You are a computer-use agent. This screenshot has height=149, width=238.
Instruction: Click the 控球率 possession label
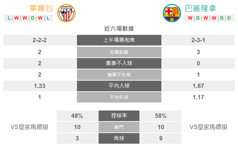[x=119, y=116]
